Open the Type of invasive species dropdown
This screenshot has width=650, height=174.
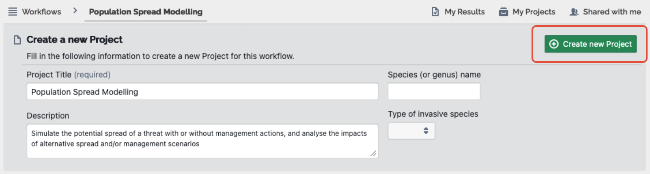point(411,131)
